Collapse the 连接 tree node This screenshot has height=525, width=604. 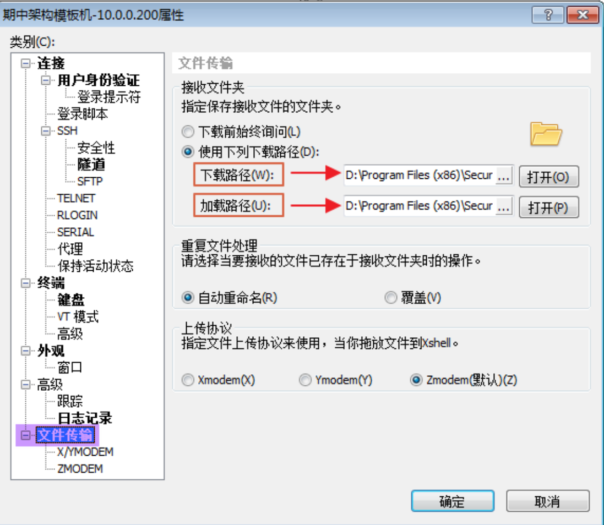coord(25,63)
